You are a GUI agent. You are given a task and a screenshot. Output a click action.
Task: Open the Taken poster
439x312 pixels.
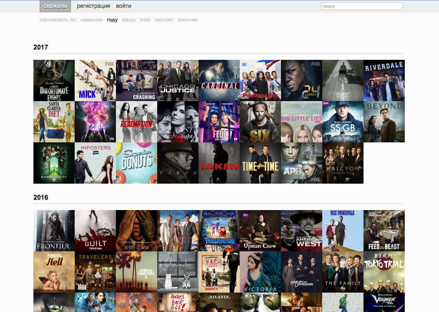click(219, 163)
